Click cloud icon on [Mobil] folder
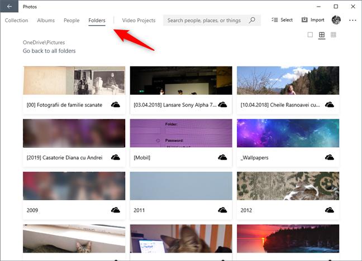The width and height of the screenshot is (362, 261). point(222,157)
